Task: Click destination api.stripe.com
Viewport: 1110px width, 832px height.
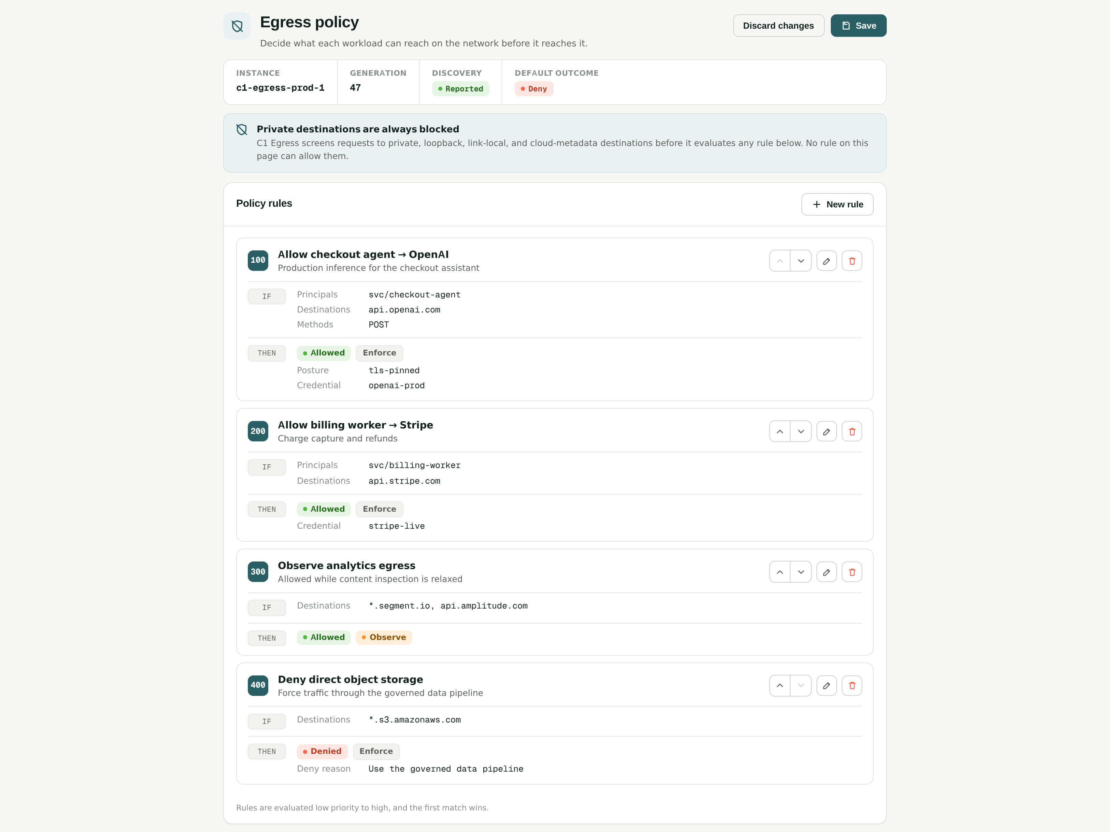Action: [404, 481]
